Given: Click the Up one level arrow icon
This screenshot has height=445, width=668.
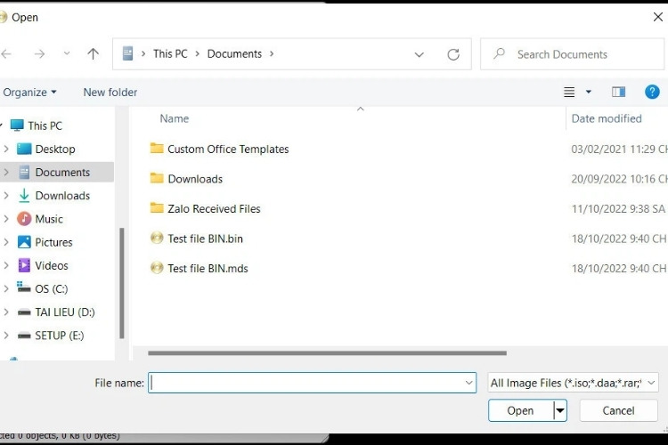Looking at the screenshot, I should point(93,54).
